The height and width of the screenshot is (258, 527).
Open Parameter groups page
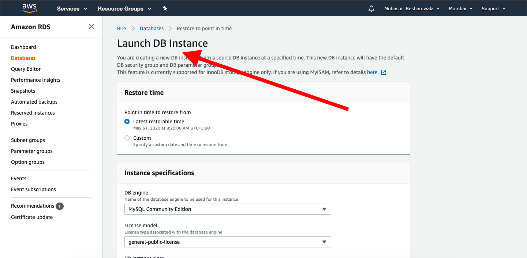tap(32, 151)
